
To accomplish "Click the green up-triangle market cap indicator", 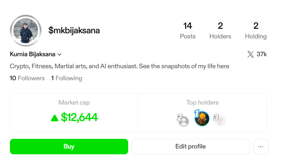I will pyautogui.click(x=54, y=118).
